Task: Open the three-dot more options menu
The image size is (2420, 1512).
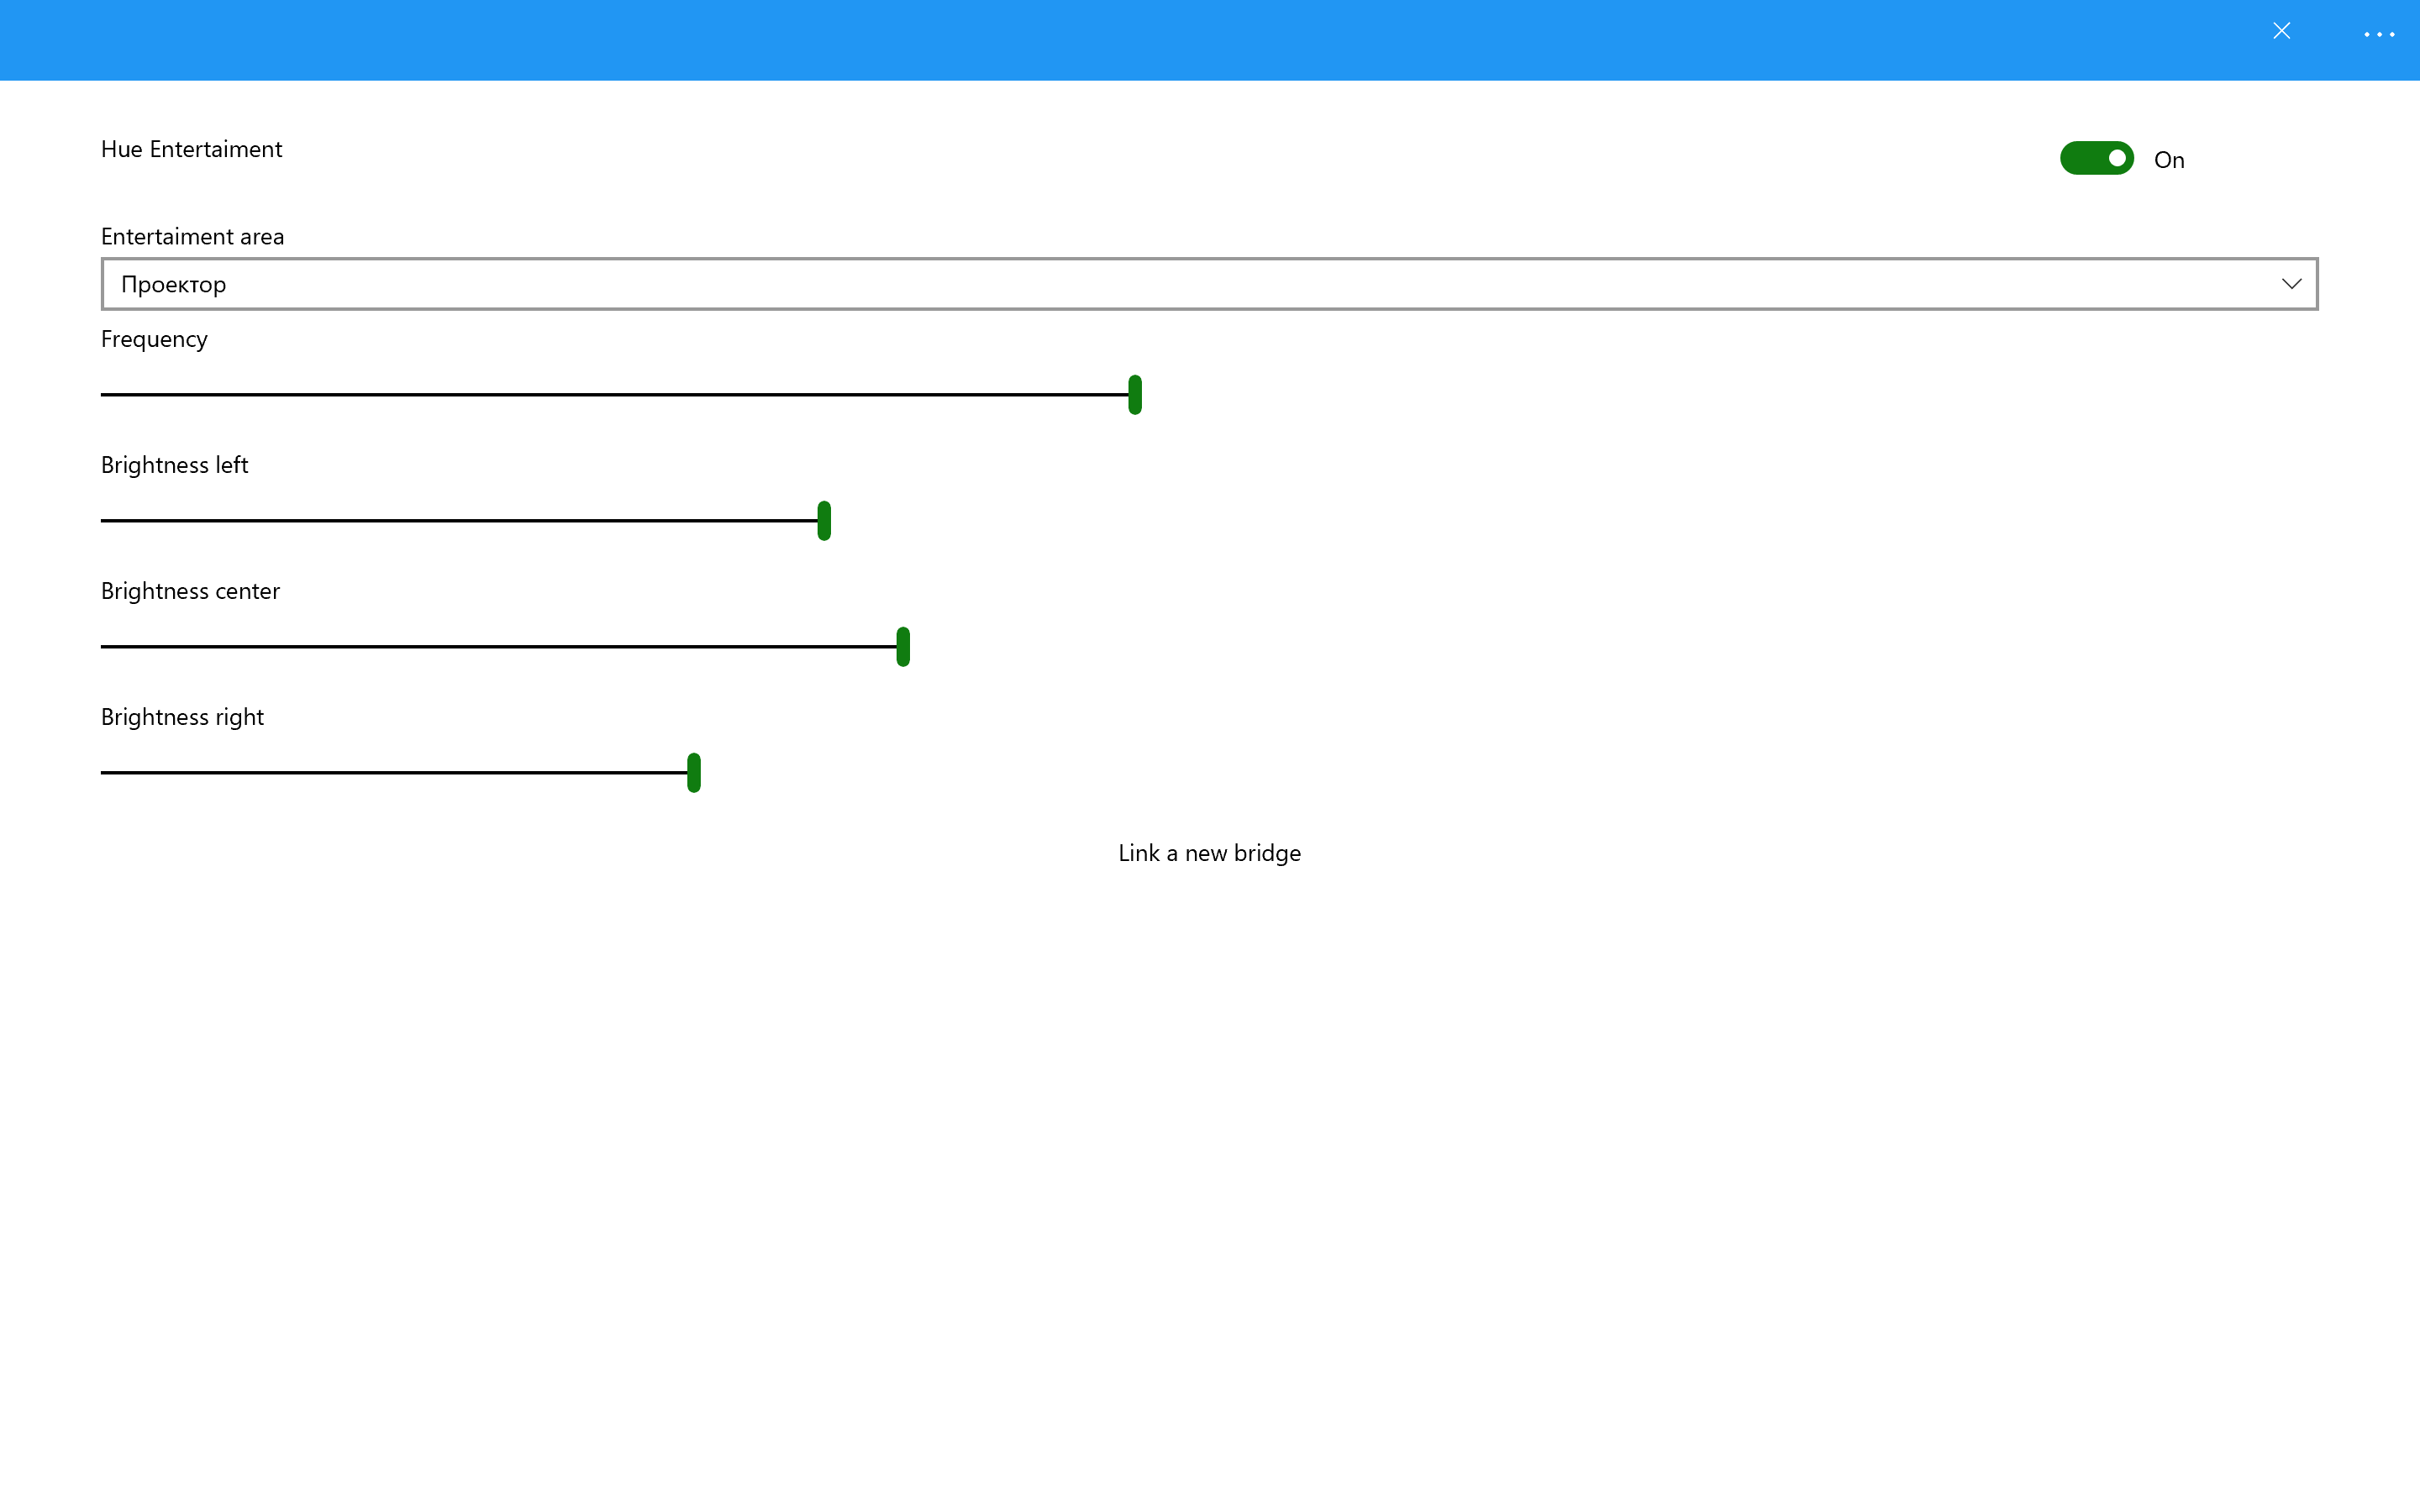Action: coord(2379,34)
